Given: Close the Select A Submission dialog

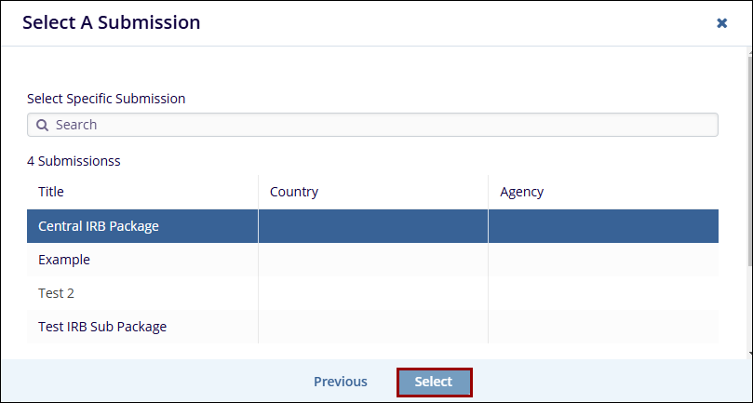Looking at the screenshot, I should pyautogui.click(x=721, y=23).
